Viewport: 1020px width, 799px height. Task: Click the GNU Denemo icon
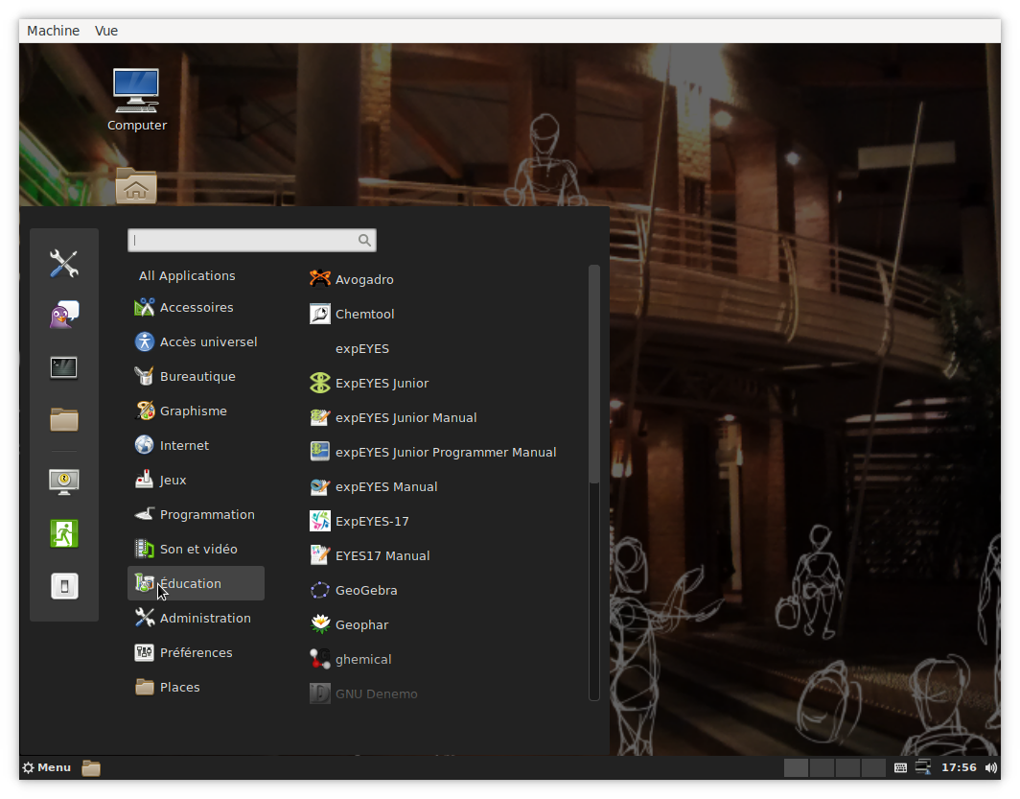[319, 693]
